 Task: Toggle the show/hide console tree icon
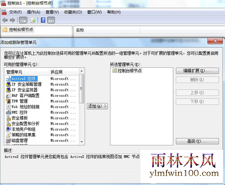pyautogui.click(x=23, y=20)
